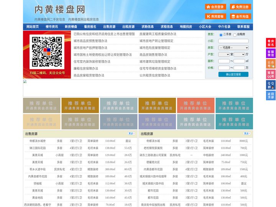Click the QR code image

(x=47, y=52)
